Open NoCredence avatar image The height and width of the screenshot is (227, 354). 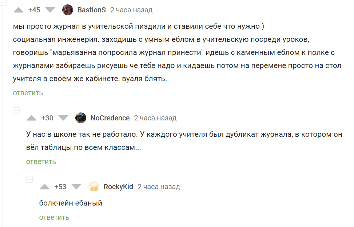[81, 118]
